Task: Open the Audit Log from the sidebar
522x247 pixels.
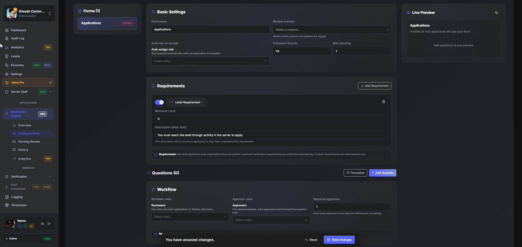Action: (17, 38)
